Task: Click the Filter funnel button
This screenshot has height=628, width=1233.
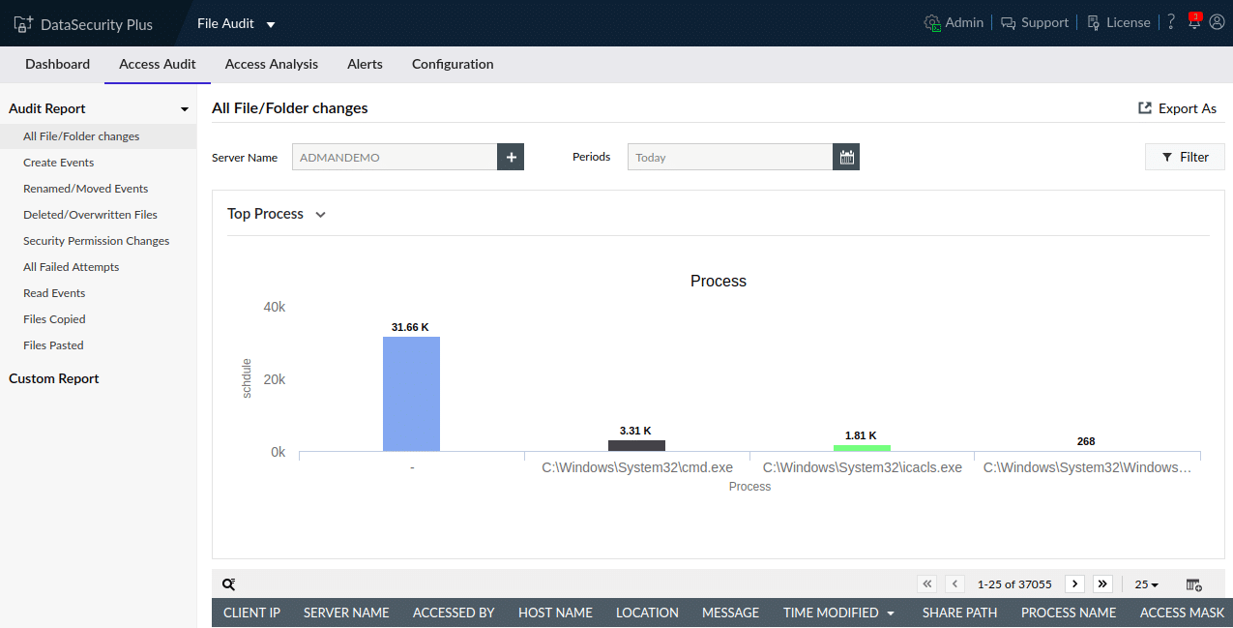Action: (1185, 157)
